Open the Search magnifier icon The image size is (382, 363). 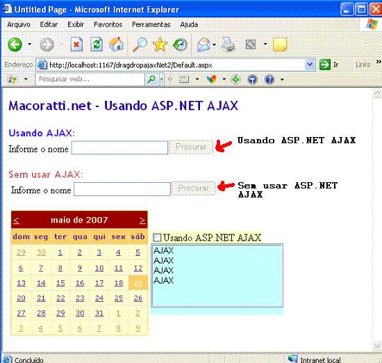(x=140, y=45)
